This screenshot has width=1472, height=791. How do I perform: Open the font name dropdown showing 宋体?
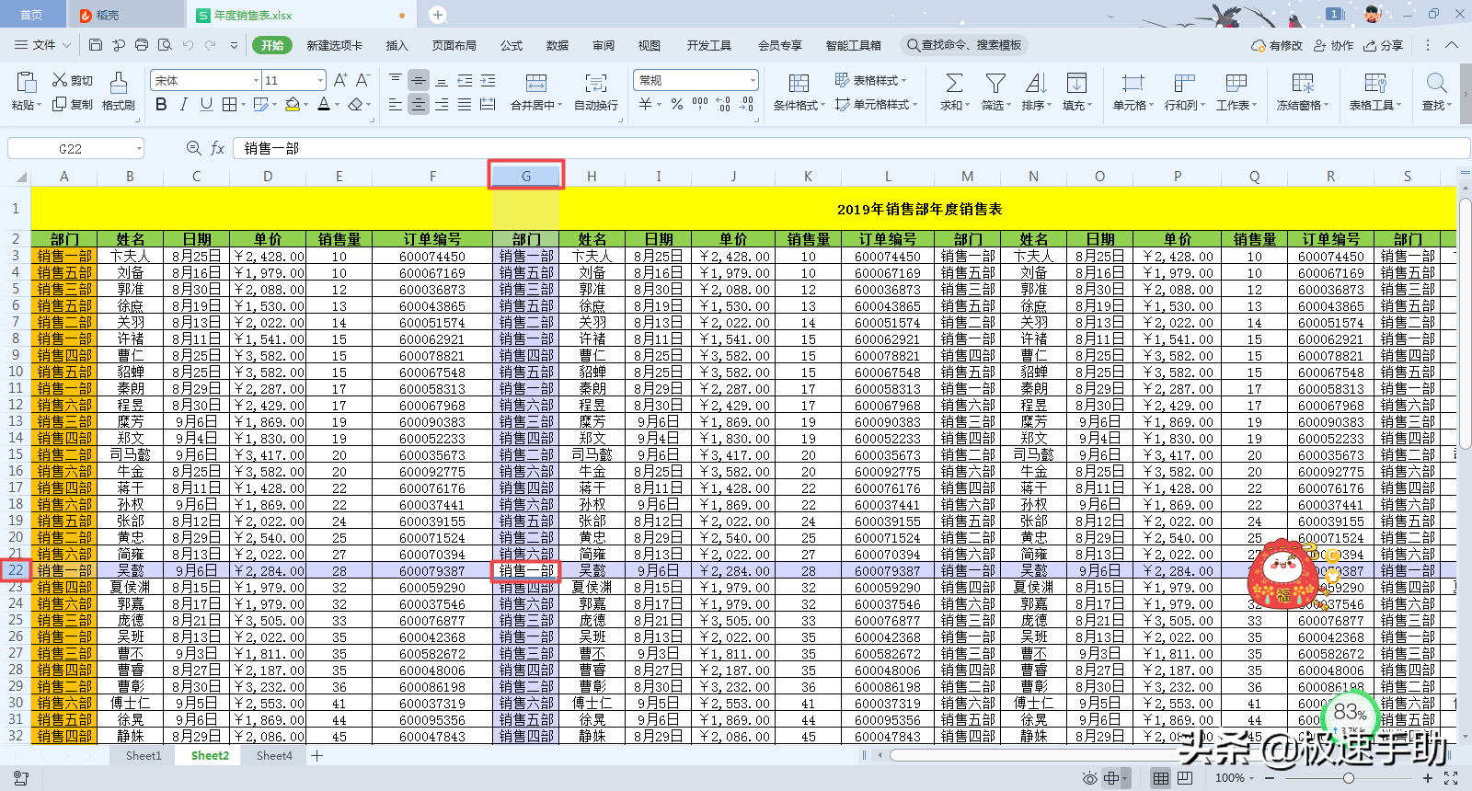(256, 80)
